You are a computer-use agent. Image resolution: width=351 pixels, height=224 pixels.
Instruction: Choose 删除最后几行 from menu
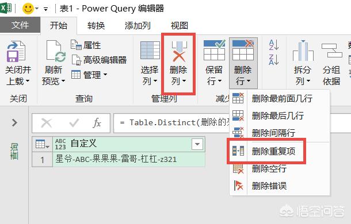[x=280, y=115]
